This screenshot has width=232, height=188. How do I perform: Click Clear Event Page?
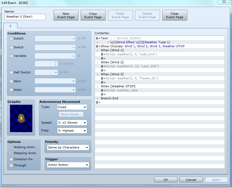(175, 15)
